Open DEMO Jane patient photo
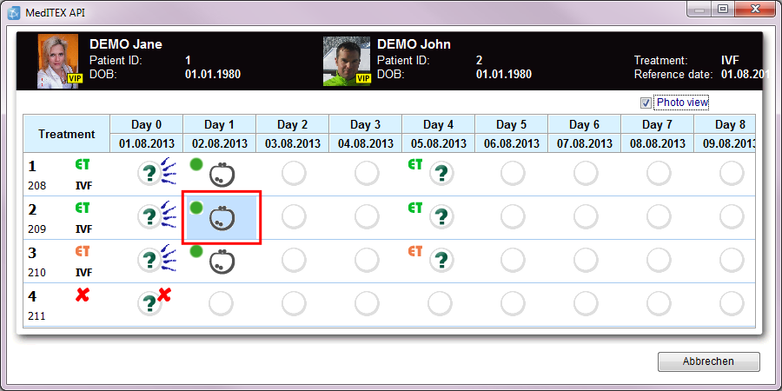This screenshot has height=391, width=782. tap(58, 61)
